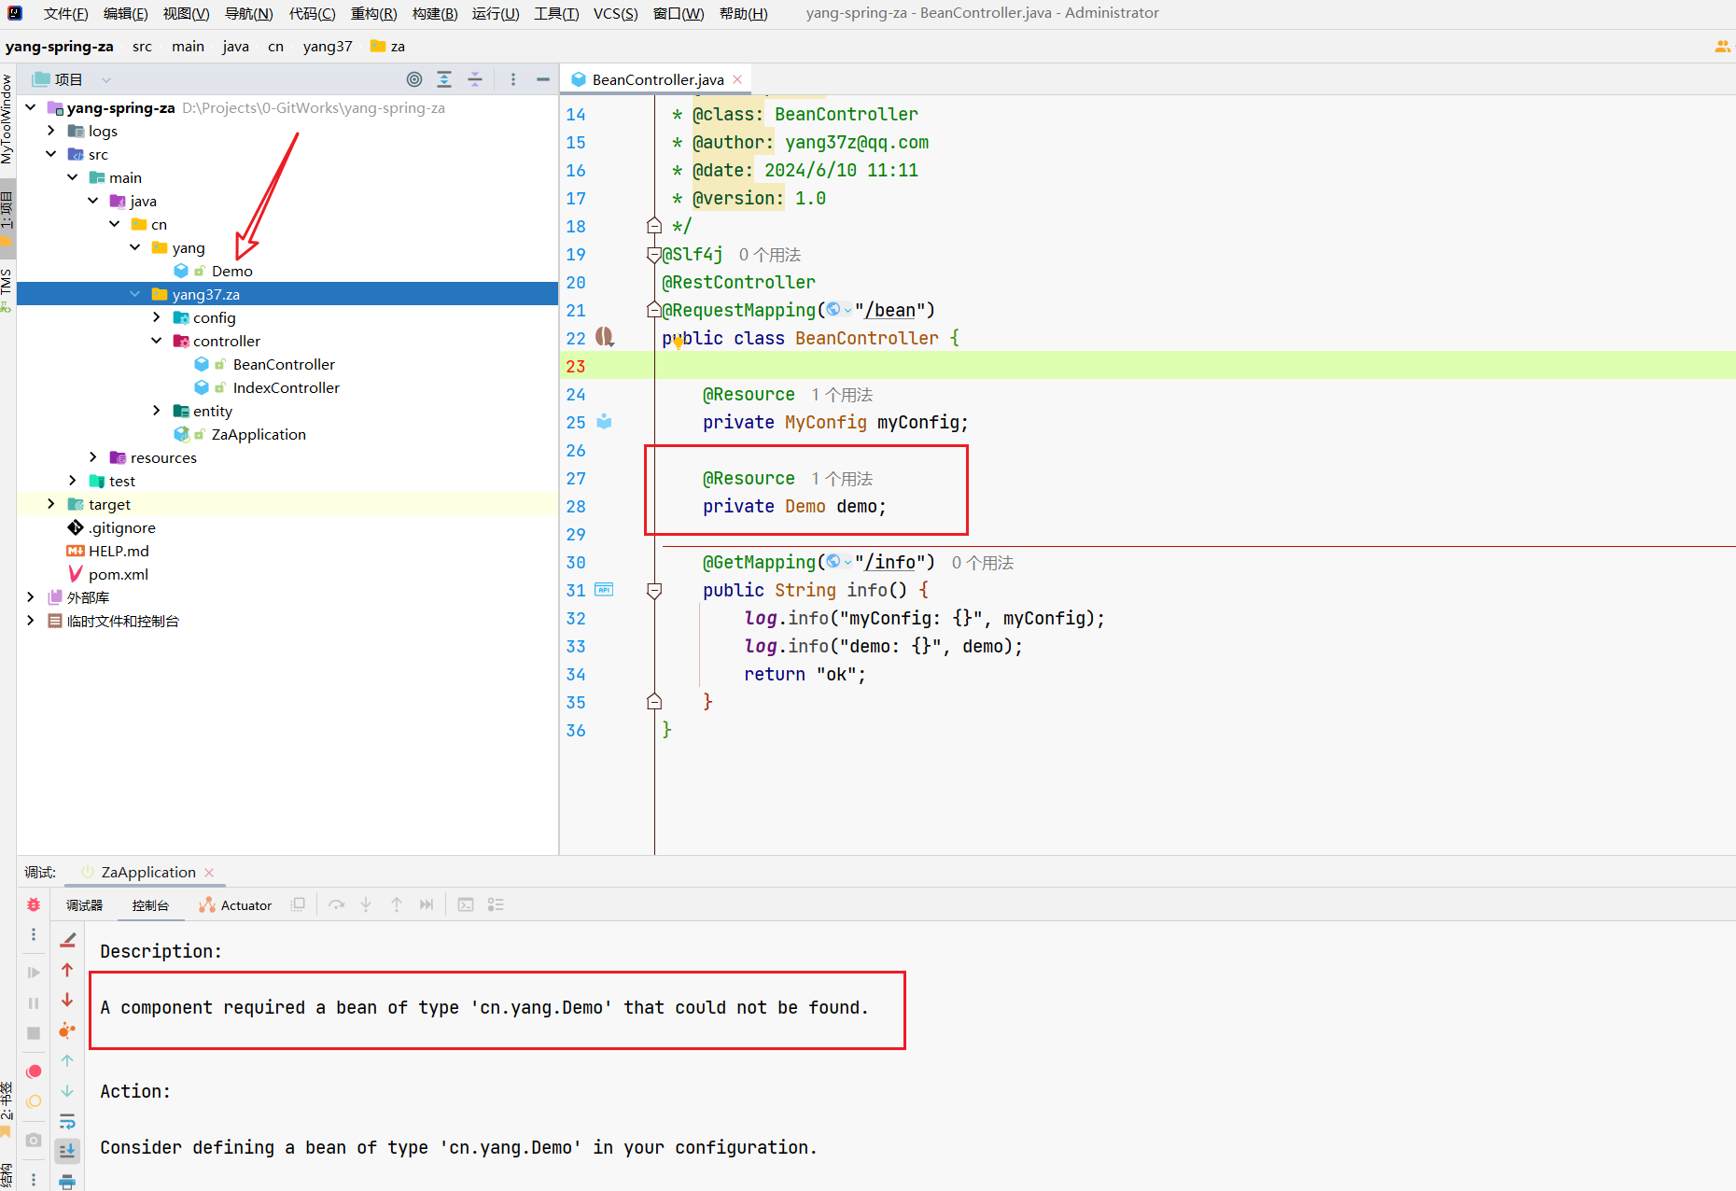Click the rerun debug bug icon
1736x1191 pixels.
point(34,904)
